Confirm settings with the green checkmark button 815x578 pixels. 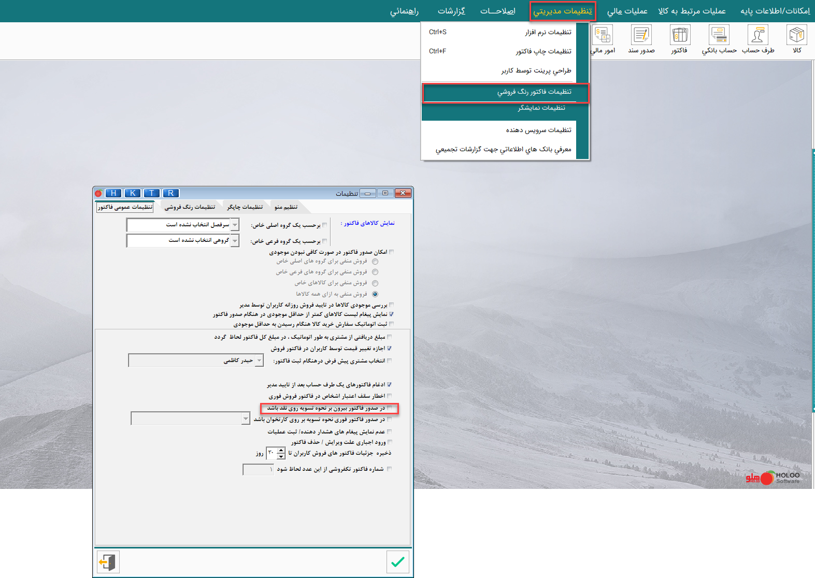(x=397, y=562)
